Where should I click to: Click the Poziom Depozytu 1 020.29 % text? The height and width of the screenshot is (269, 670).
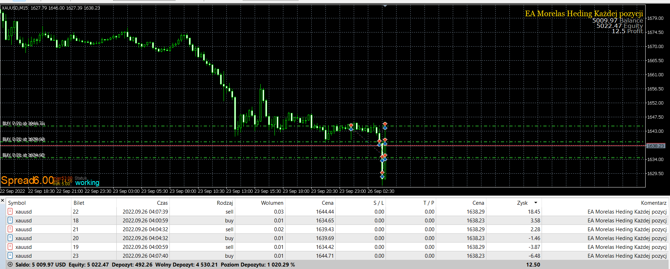pos(258,264)
